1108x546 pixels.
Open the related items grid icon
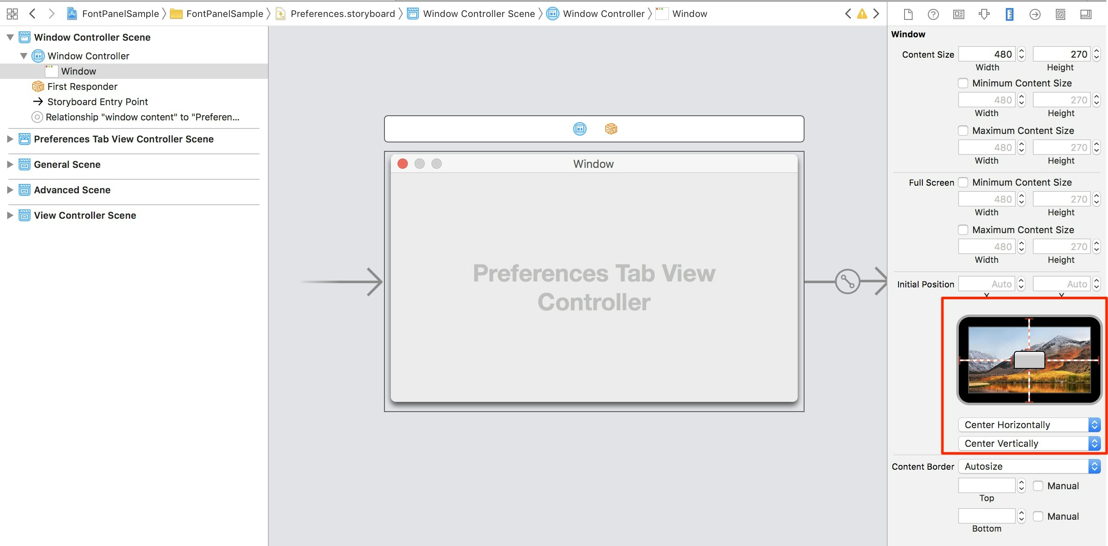[12, 14]
